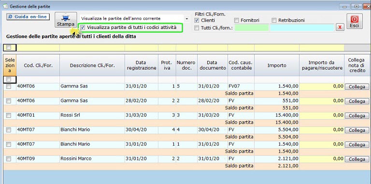
Task: Click the 2.121,00 importo cell of Rossini Marco
Action: click(277, 159)
